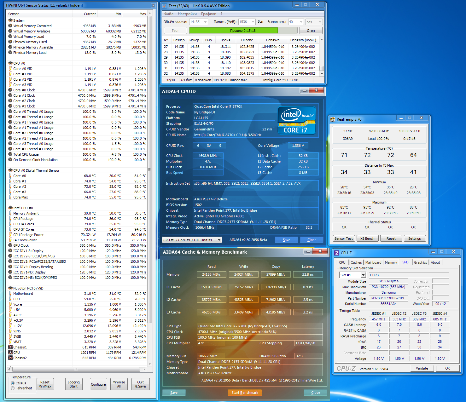Viewport: 466px width, 402px height.
Task: Expand the Slot #1 memory slot dropdown
Action: [x=363, y=275]
